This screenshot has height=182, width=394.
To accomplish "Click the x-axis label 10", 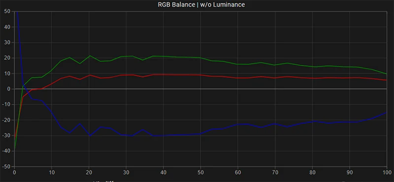I will pos(52,172).
